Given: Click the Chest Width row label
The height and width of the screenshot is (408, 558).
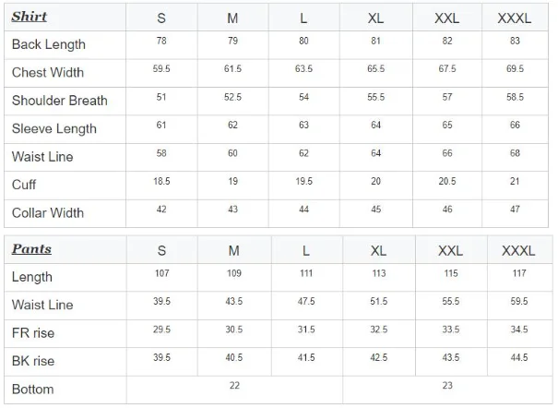Looking at the screenshot, I should [x=48, y=73].
